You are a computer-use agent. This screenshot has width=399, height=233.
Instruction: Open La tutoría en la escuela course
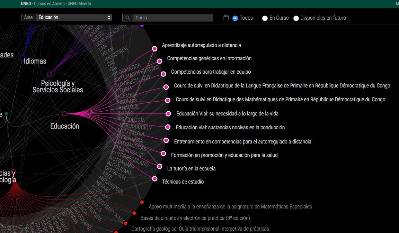click(x=191, y=168)
